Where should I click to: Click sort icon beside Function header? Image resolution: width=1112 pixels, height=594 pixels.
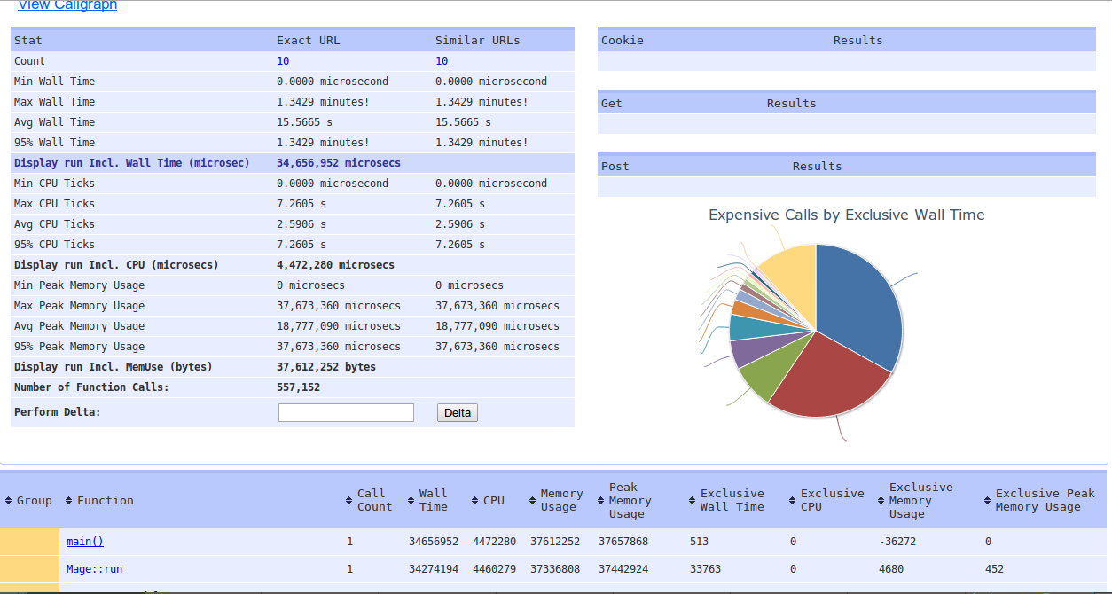69,501
